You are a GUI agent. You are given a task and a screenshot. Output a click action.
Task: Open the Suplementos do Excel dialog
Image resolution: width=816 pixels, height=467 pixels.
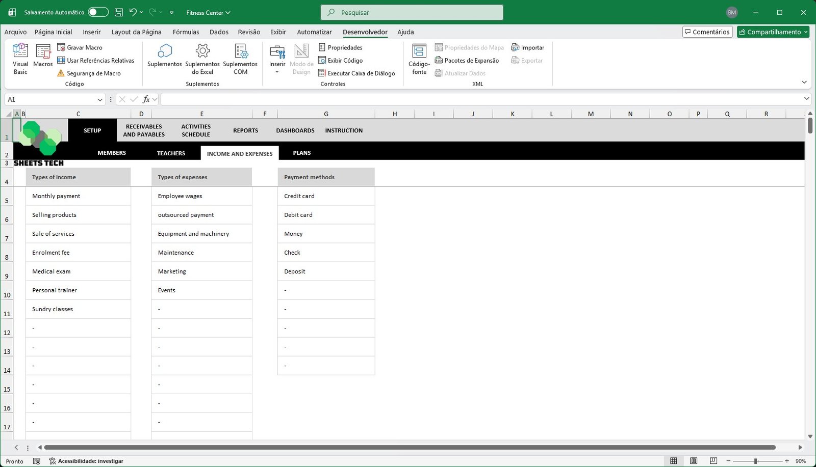tap(202, 59)
